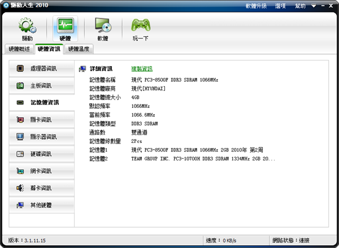Click the 處理器資訊 chip icon

(x=20, y=68)
